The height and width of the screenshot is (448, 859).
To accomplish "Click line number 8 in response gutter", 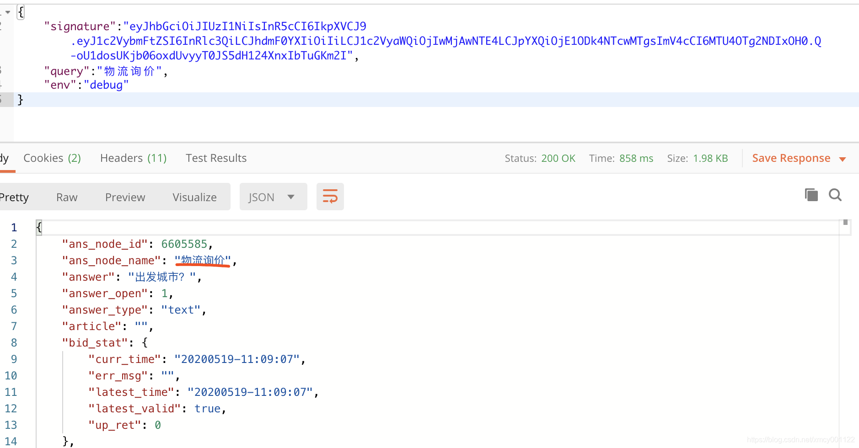I will coord(14,343).
